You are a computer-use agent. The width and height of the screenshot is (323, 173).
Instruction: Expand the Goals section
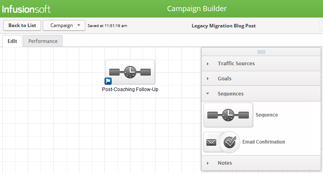[x=225, y=79]
